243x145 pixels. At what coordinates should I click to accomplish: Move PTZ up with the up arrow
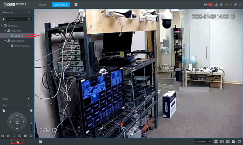(17, 116)
